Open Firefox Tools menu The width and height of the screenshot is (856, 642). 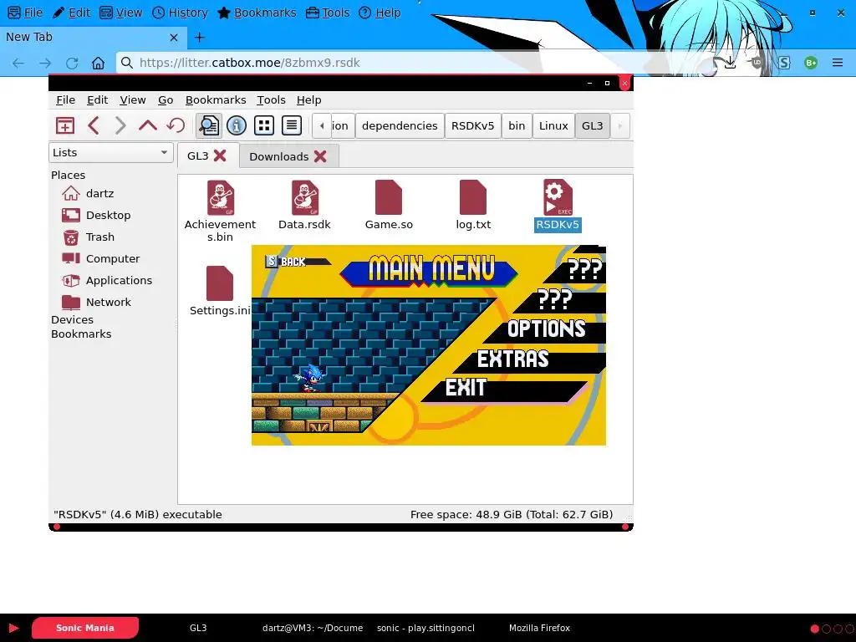(x=328, y=13)
